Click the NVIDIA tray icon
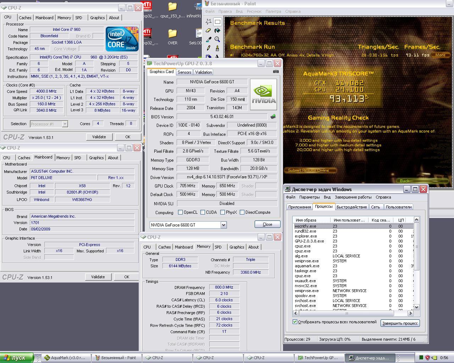Screen dimensions: 454x363 click(434, 358)
